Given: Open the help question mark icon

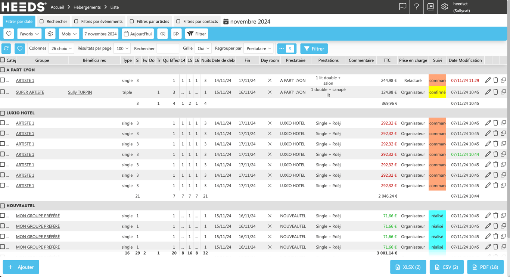Looking at the screenshot, I should coord(417,7).
